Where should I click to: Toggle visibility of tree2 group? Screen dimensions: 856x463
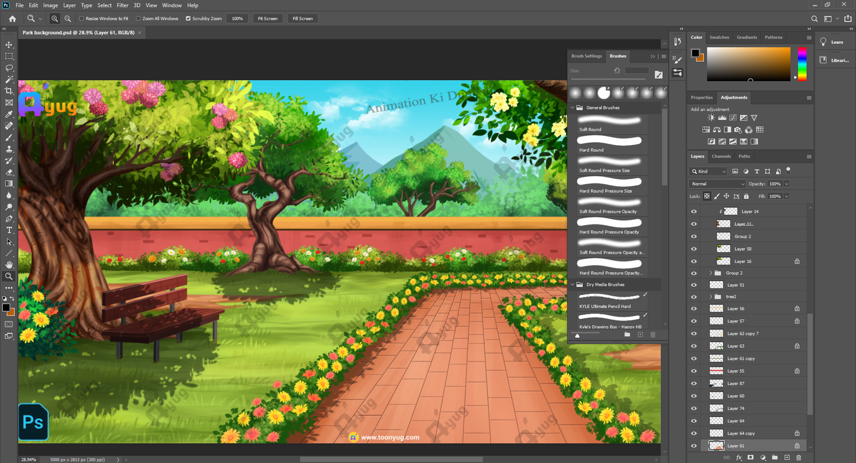point(694,297)
